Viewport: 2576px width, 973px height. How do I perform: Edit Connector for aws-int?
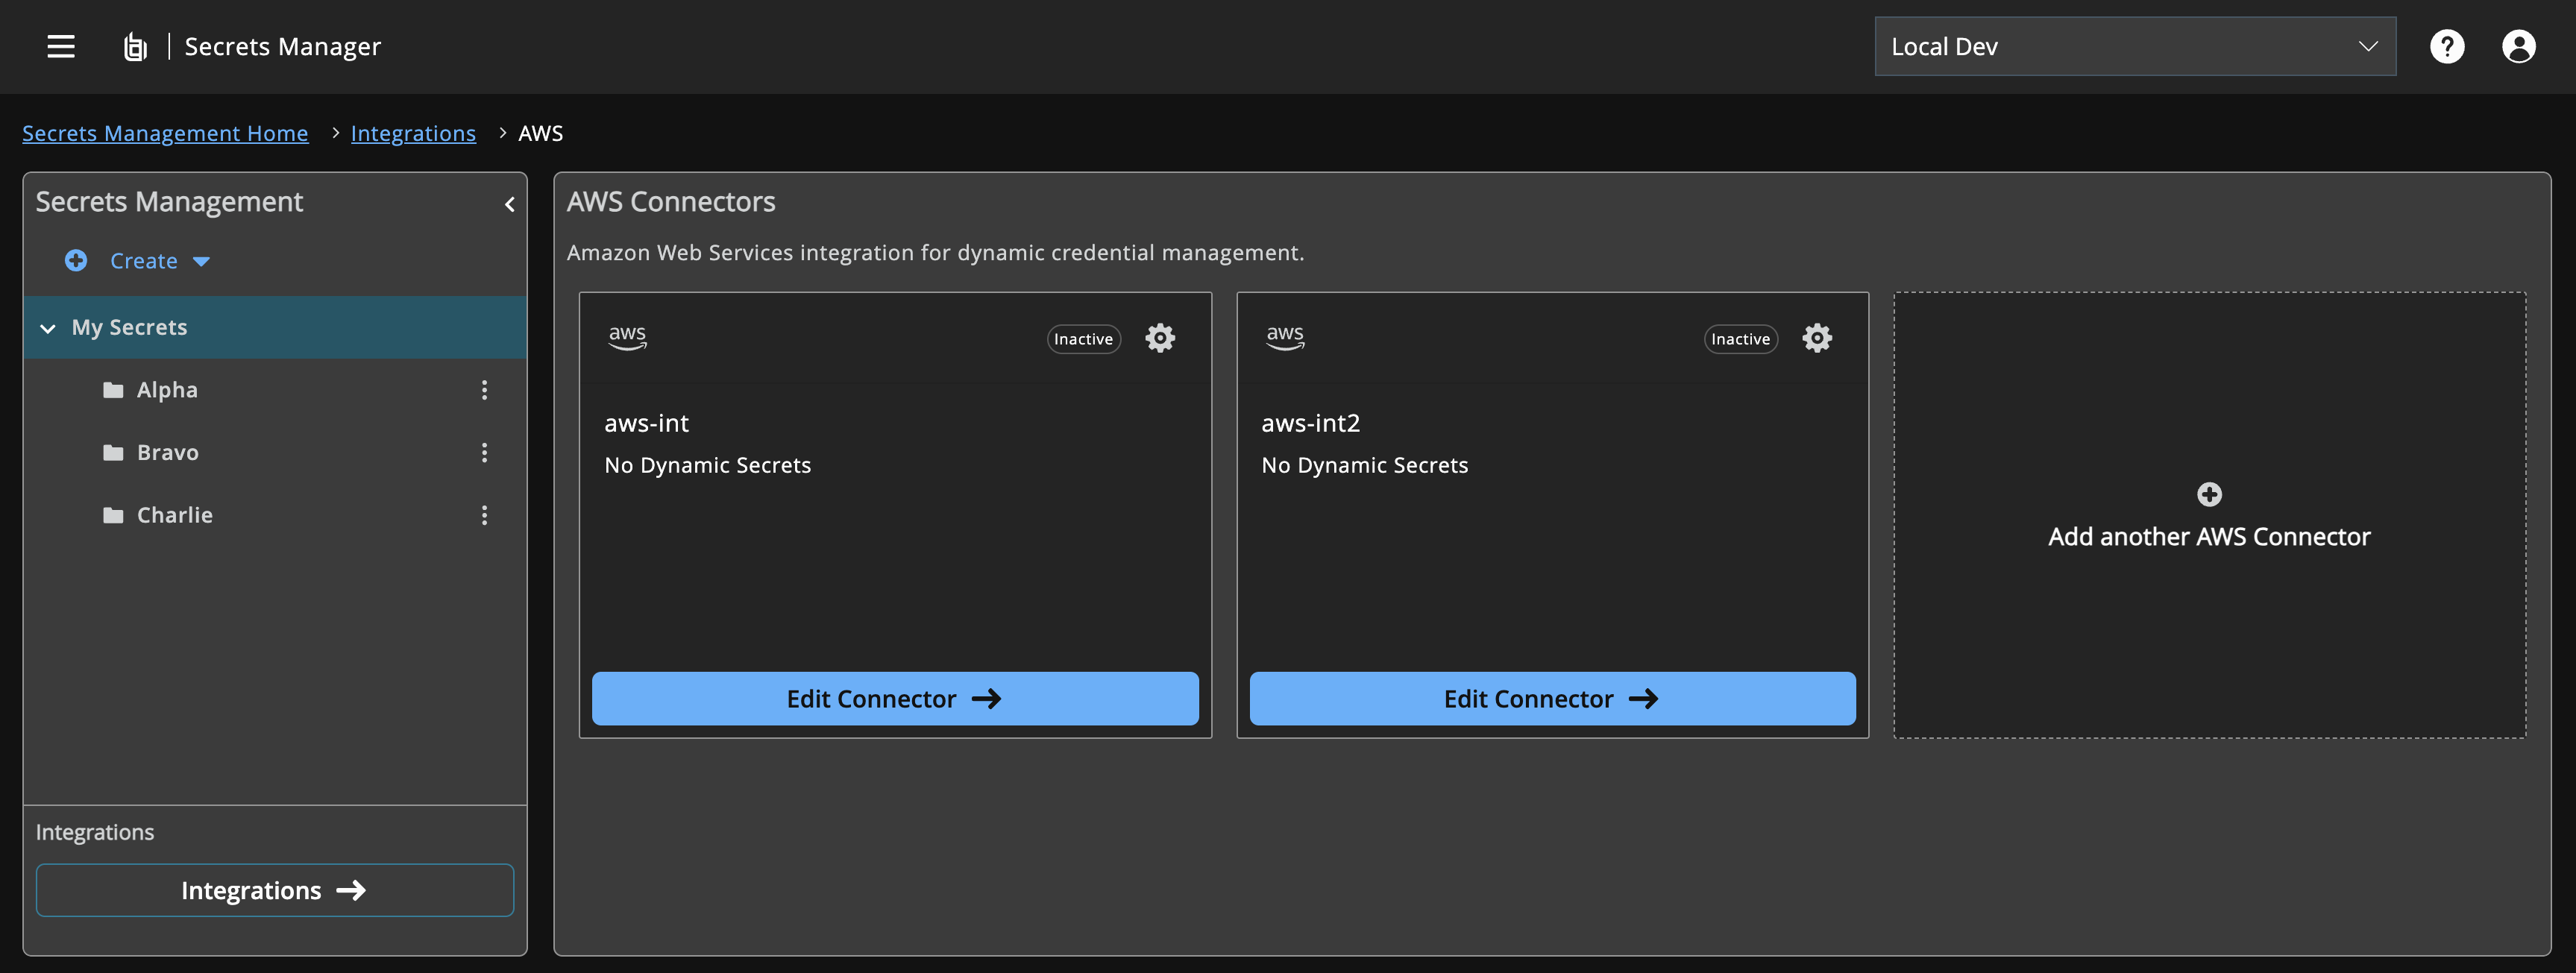tap(895, 698)
